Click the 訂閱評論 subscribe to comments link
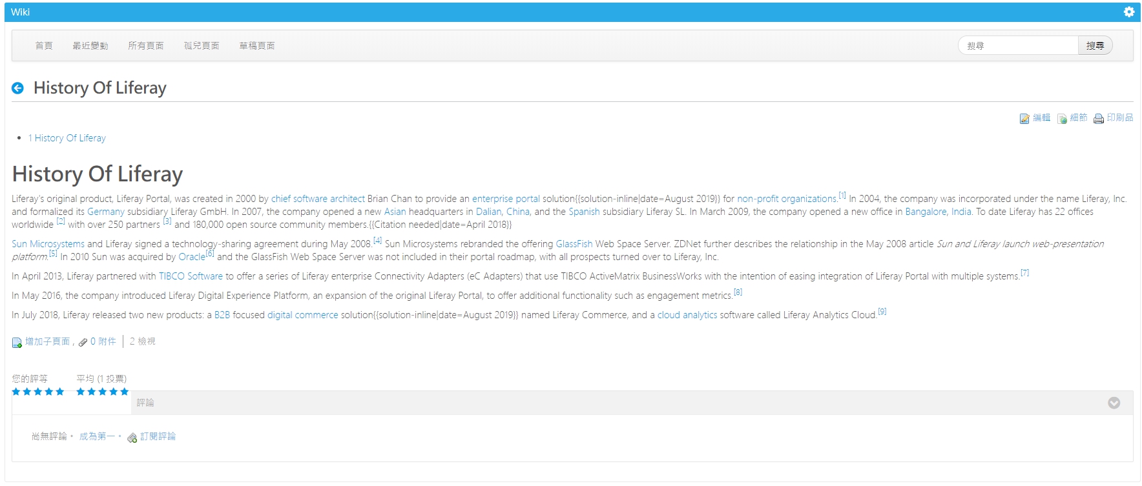This screenshot has width=1142, height=486. click(158, 436)
